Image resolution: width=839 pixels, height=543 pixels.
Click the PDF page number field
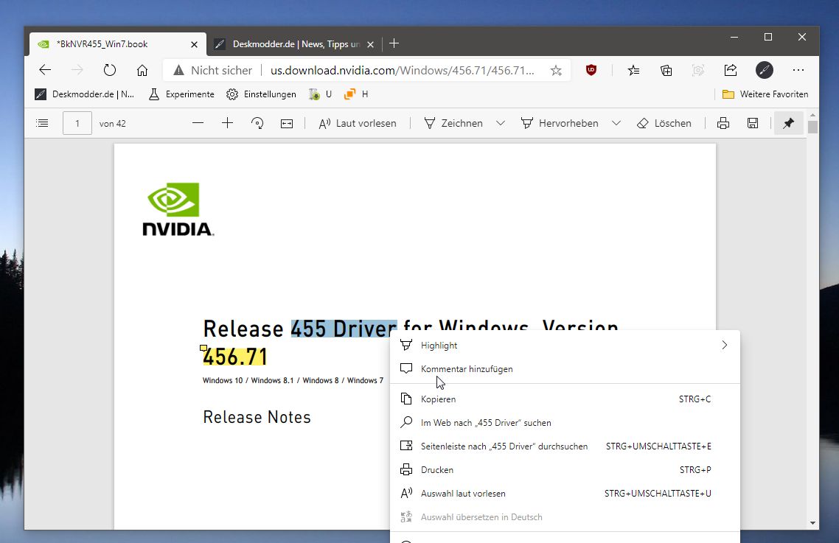(x=77, y=124)
